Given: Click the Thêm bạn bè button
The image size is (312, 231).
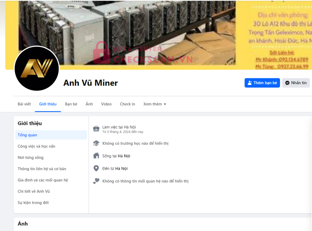Looking at the screenshot, I should click(262, 83).
